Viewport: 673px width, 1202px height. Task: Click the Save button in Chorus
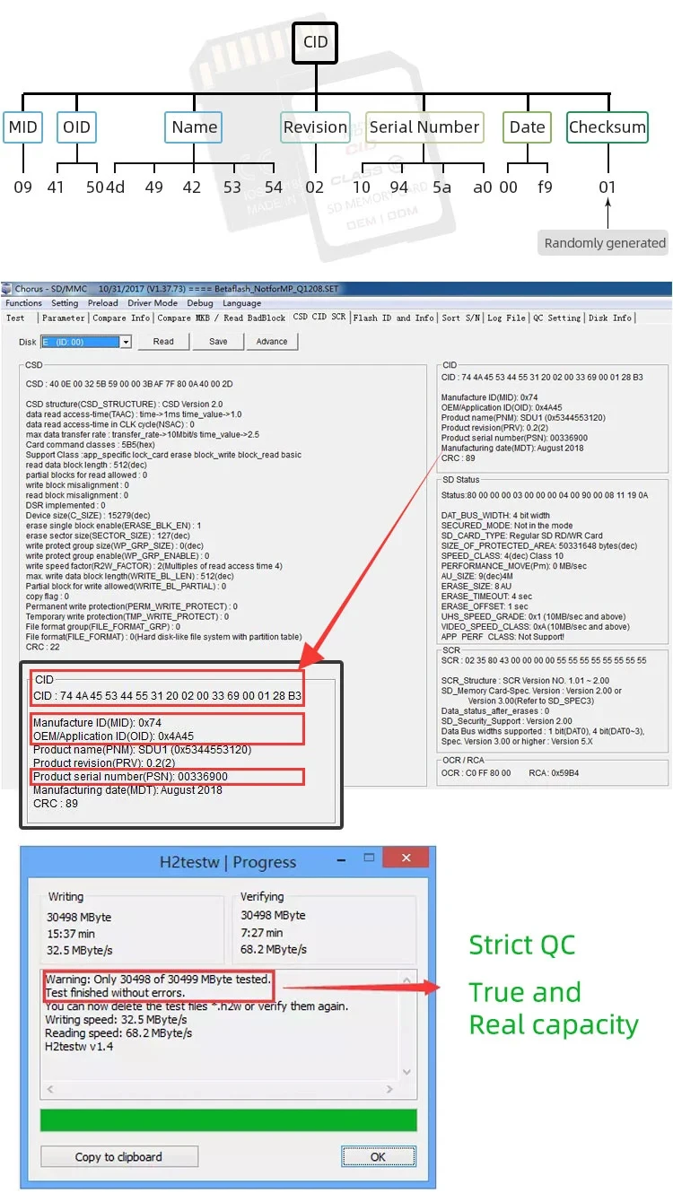coord(218,342)
